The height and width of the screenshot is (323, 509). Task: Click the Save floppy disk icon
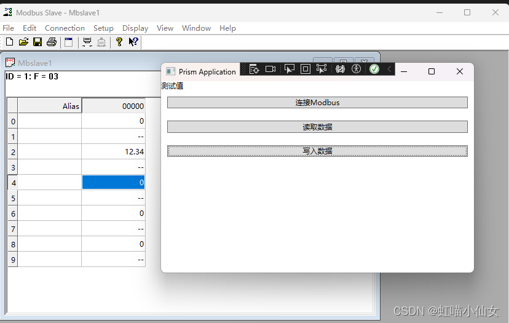[37, 42]
